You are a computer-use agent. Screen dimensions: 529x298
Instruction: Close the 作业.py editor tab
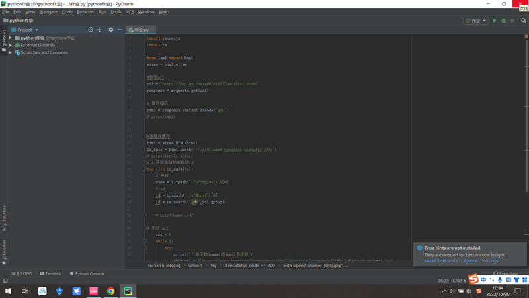click(x=152, y=30)
